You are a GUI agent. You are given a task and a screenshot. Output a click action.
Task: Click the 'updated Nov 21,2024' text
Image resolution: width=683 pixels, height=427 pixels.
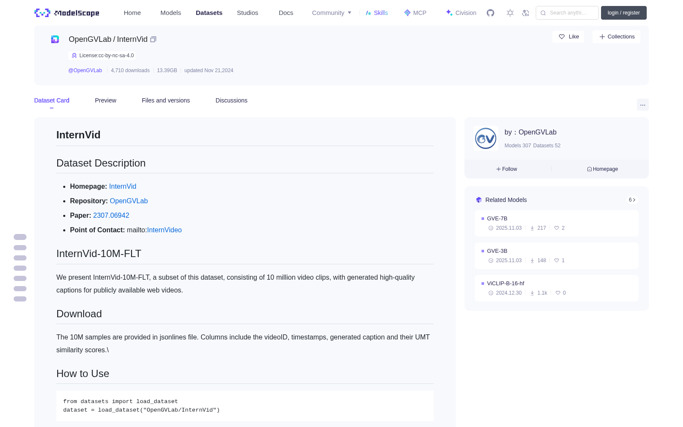tap(209, 70)
